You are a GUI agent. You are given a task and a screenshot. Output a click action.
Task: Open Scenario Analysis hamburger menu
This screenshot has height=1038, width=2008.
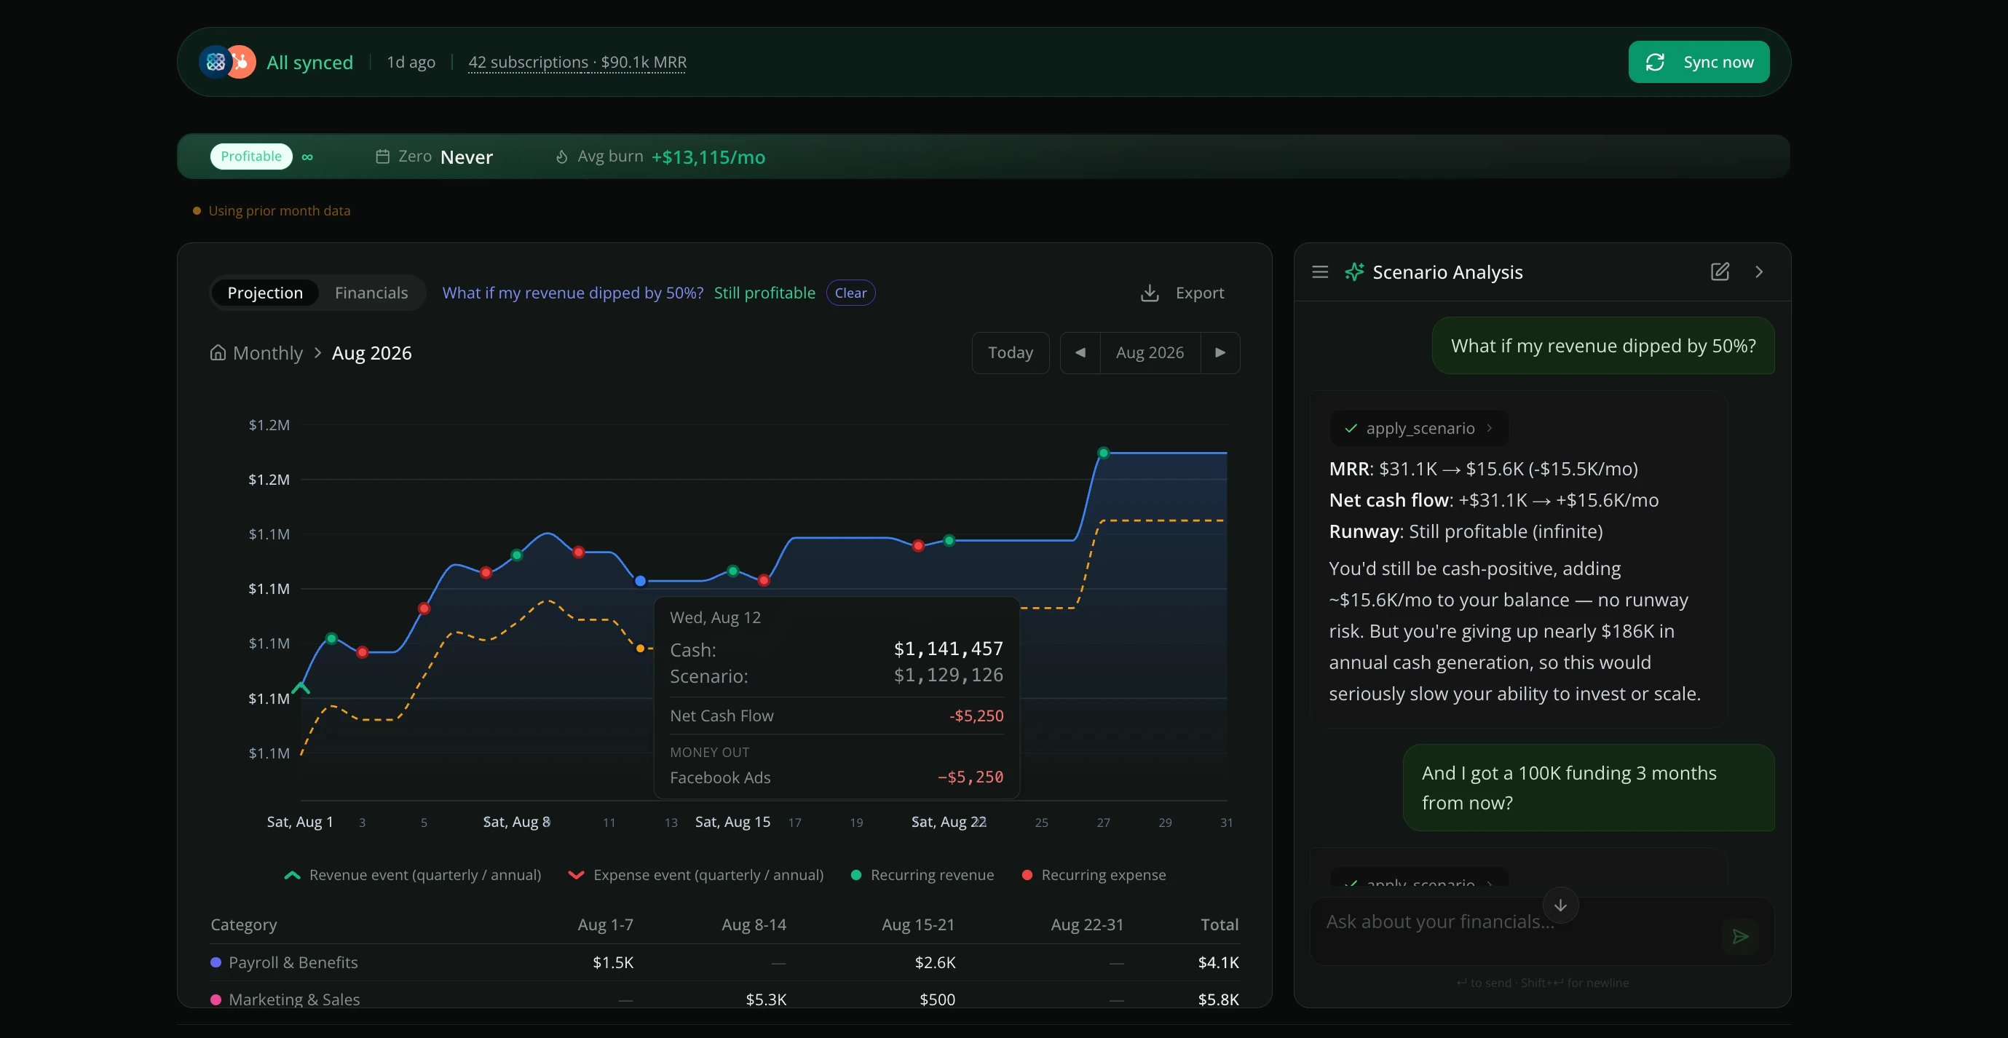1320,272
